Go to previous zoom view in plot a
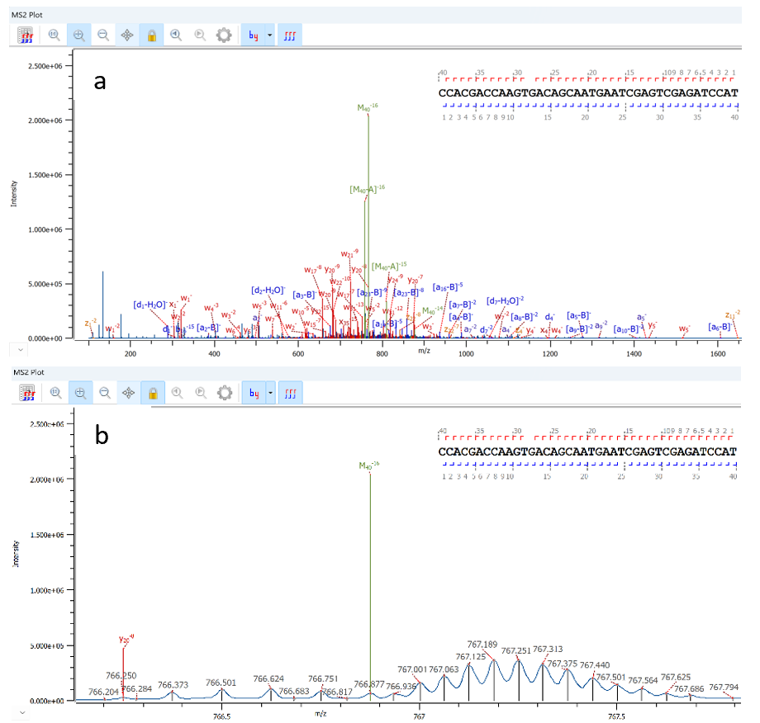 [176, 35]
